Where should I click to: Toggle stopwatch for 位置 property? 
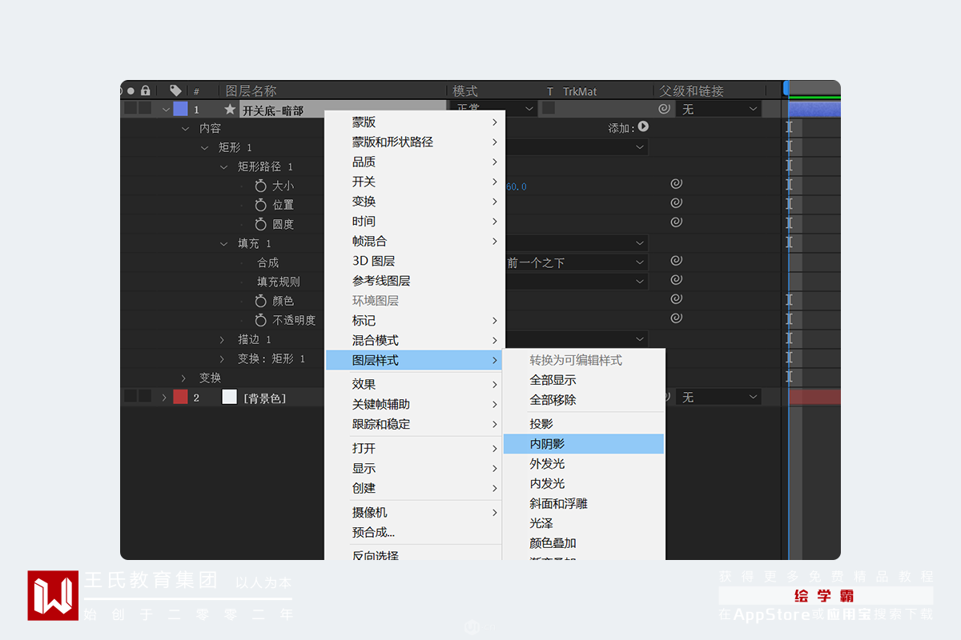point(260,205)
